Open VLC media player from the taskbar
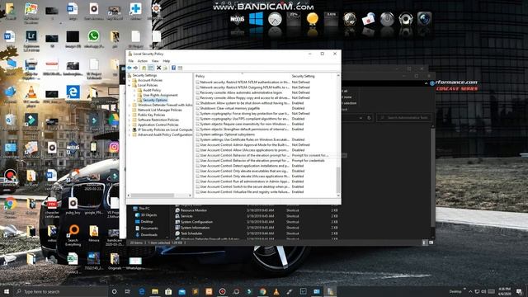 (276, 291)
